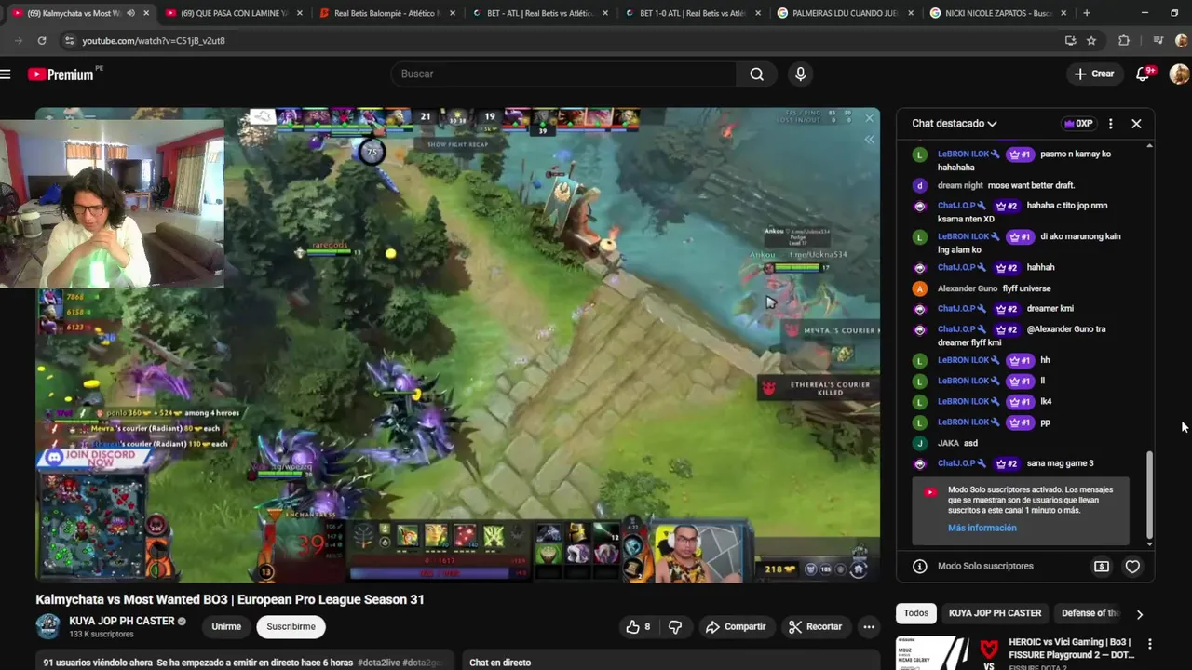The width and height of the screenshot is (1192, 670).
Task: Open chat more options three dots
Action: click(x=1110, y=124)
